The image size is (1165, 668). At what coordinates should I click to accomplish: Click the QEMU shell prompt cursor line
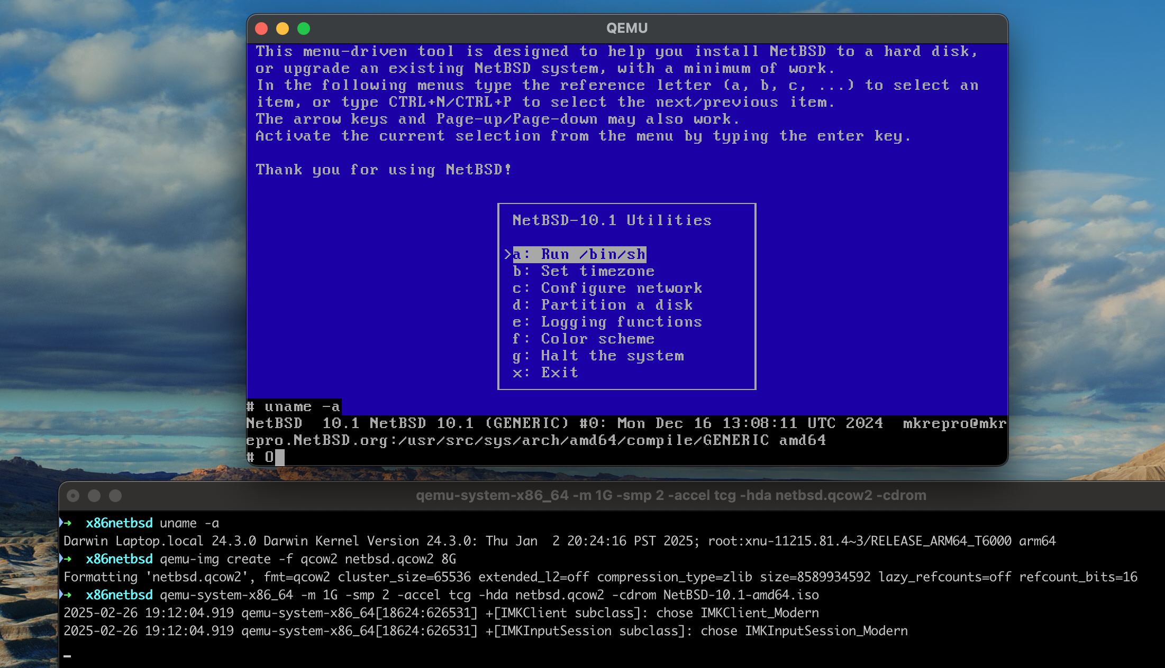(266, 457)
